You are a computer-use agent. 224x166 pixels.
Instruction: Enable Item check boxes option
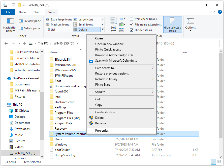click(x=132, y=19)
